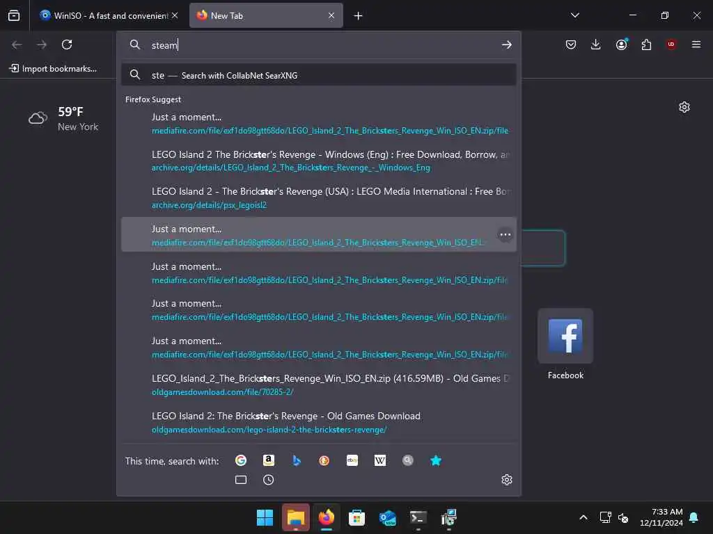
Task: Open the Terminal from the taskbar
Action: 418,517
